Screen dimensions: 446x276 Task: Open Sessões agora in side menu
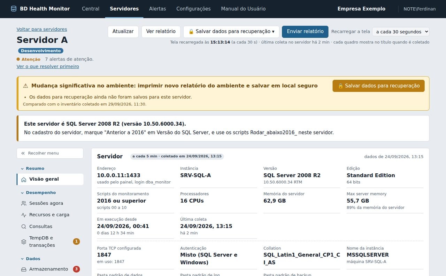50,203
